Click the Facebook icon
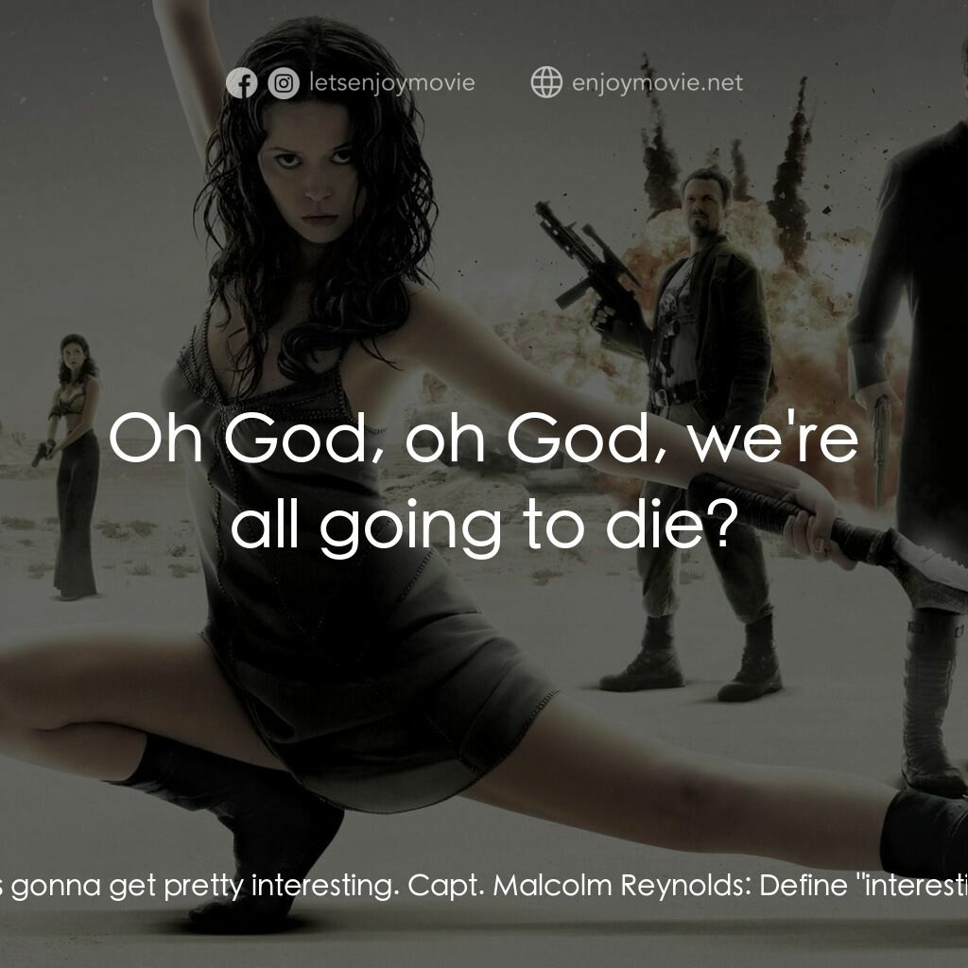968x968 pixels. (242, 84)
